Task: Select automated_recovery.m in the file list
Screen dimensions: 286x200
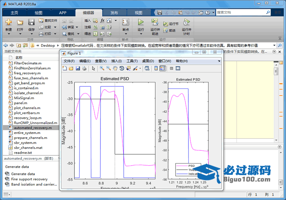Action: [x=32, y=128]
